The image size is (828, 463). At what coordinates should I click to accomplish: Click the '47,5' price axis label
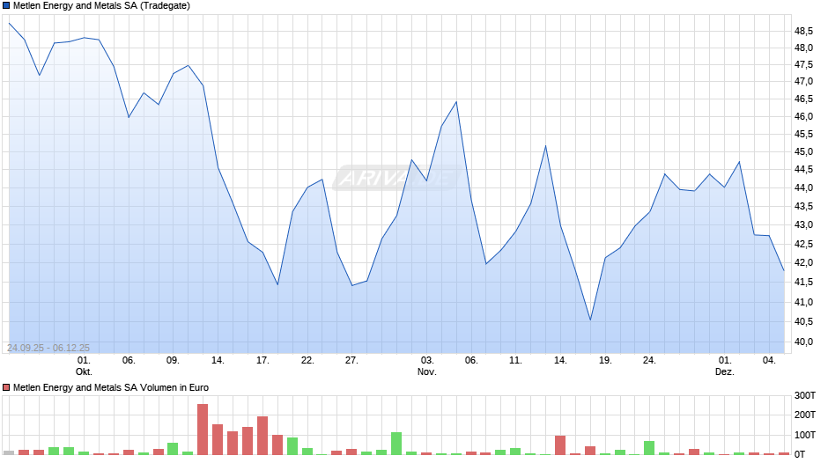(803, 65)
